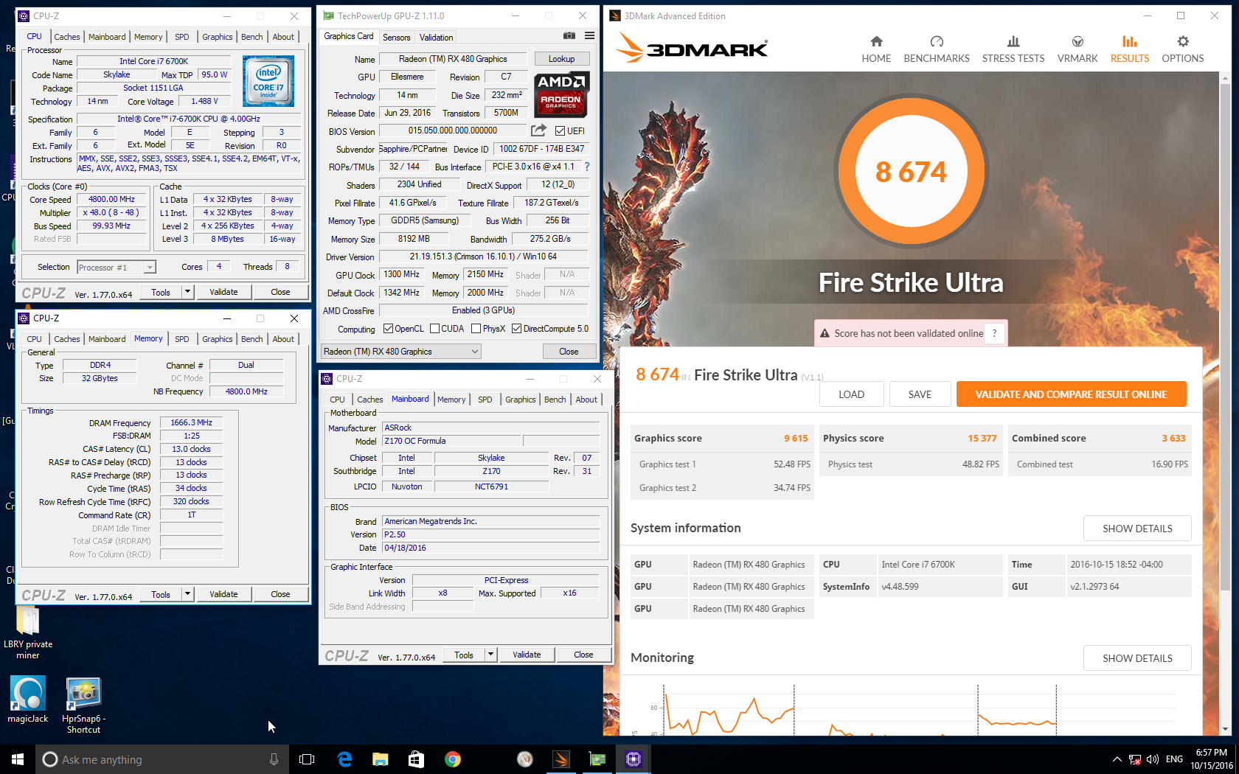Open the 3DMark HOME page
This screenshot has width=1239, height=774.
(876, 49)
